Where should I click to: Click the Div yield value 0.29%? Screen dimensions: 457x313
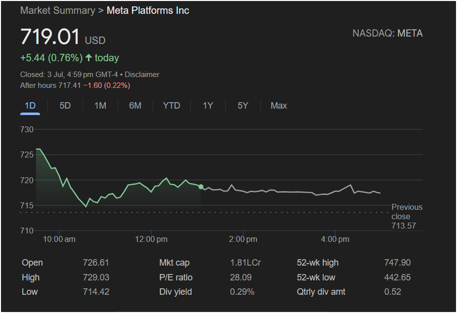(242, 292)
